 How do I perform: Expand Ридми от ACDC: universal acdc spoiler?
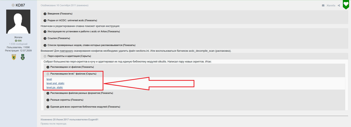coord(70,20)
